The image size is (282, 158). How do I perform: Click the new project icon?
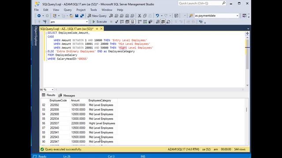point(55,16)
